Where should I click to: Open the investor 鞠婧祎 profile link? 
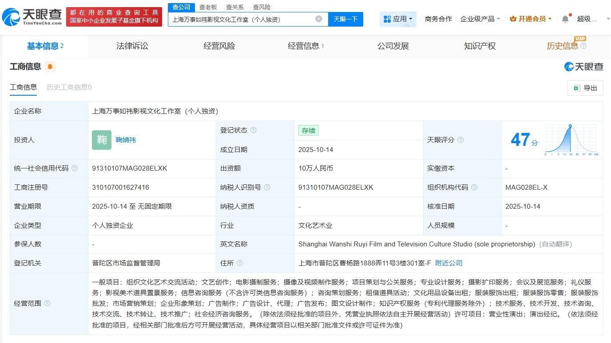point(126,140)
